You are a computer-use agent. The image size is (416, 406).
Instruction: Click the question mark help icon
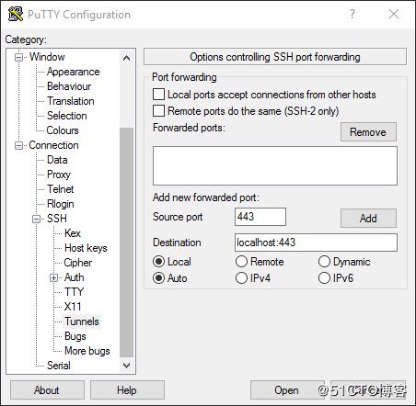coord(352,14)
